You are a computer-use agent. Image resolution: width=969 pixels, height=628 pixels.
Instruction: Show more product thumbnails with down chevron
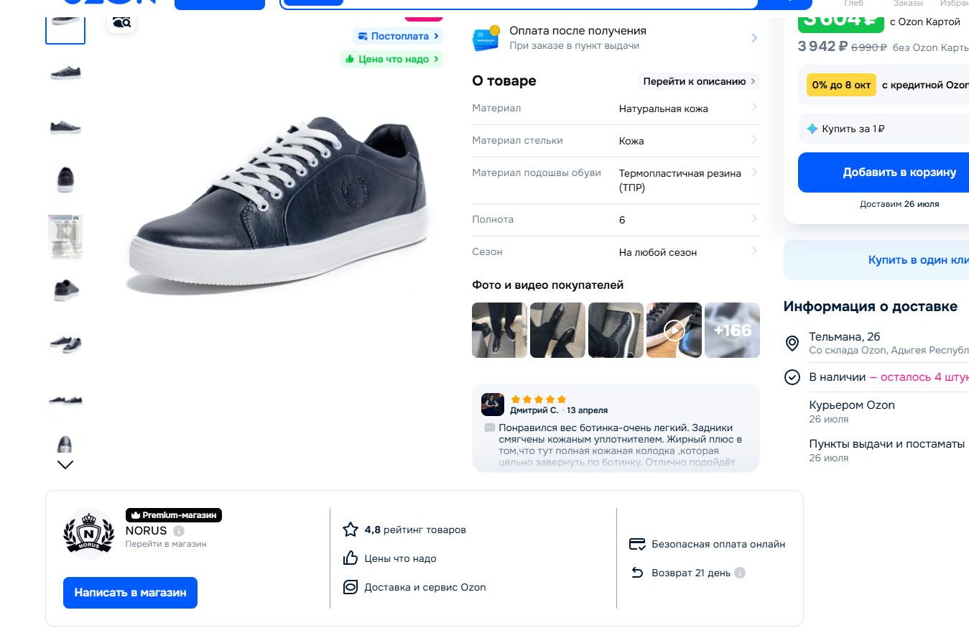pos(65,465)
